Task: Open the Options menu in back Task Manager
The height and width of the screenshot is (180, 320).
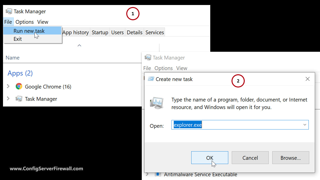Action: tap(24, 22)
